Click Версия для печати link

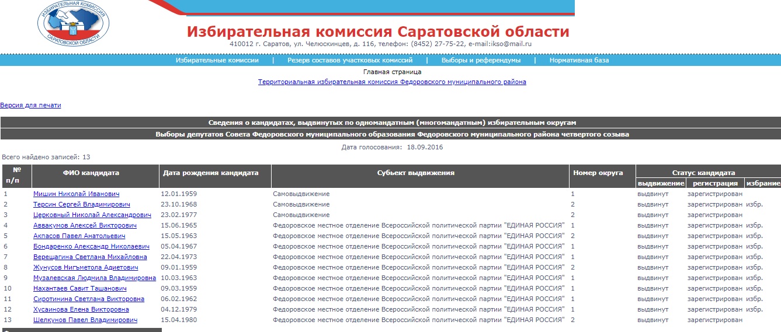click(30, 106)
